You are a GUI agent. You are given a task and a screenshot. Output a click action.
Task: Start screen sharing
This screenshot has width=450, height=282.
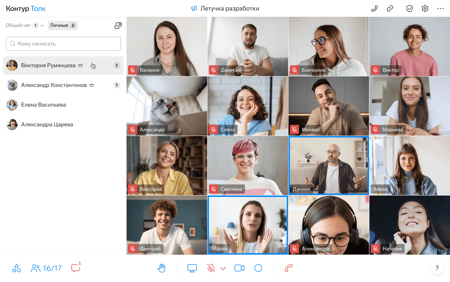(192, 268)
